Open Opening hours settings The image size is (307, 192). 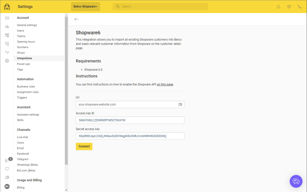pyautogui.click(x=26, y=42)
